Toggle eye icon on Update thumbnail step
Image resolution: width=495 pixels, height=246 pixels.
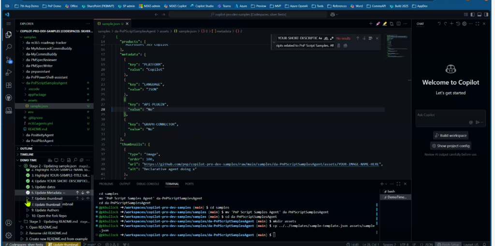[x=88, y=198]
